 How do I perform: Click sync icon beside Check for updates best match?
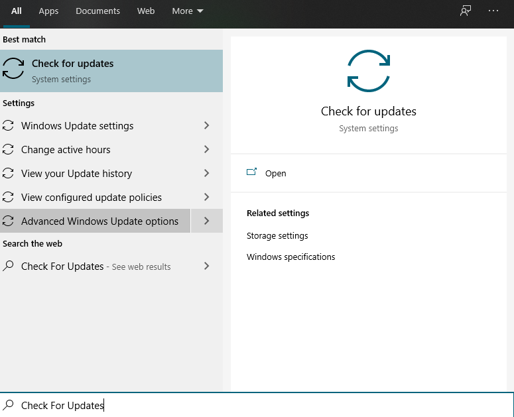pos(13,68)
